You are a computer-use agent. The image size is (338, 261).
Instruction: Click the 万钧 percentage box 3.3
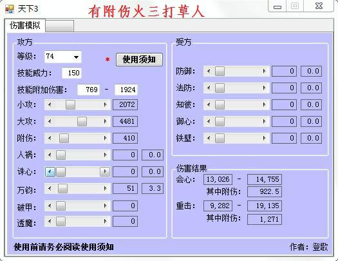tap(153, 189)
